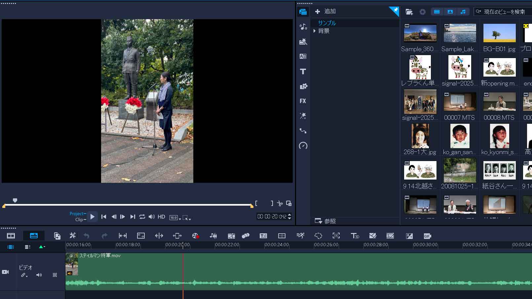Open the 16:9 aspect ratio dropdown
This screenshot has height=299, width=532.
pyautogui.click(x=175, y=217)
